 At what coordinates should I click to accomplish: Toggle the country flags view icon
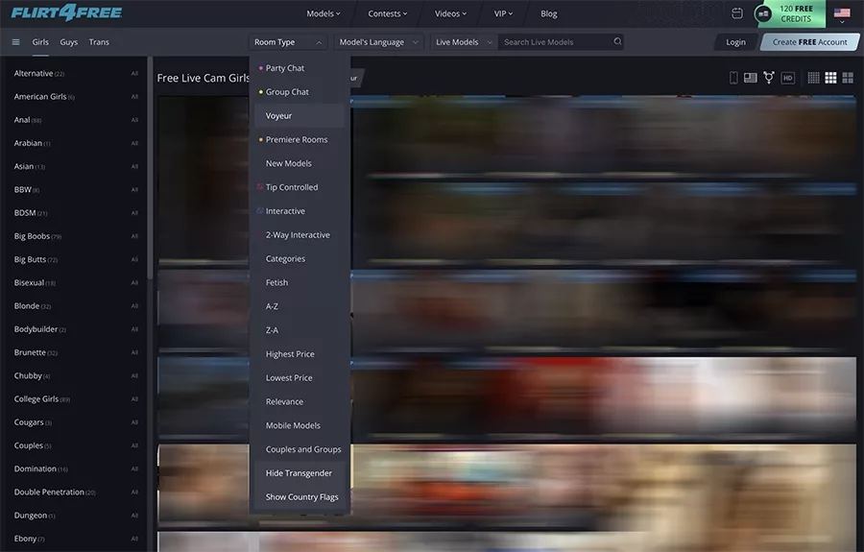point(750,78)
